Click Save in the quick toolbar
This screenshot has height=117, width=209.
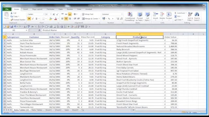12,27
